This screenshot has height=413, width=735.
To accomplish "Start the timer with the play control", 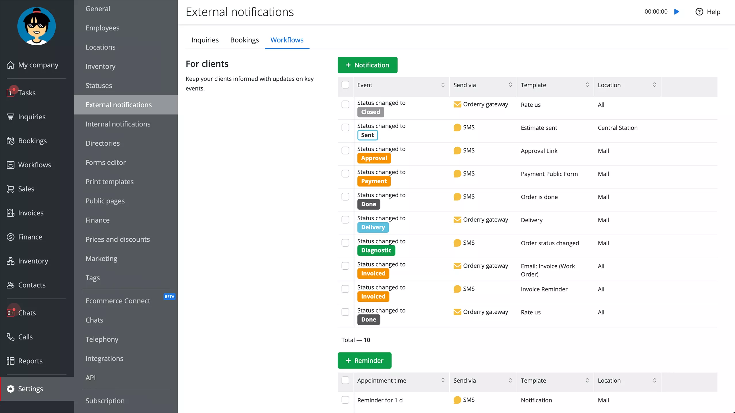I will (677, 12).
